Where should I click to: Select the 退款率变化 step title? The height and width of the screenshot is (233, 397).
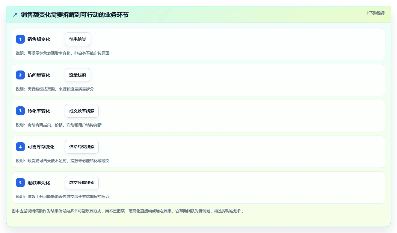[39, 183]
